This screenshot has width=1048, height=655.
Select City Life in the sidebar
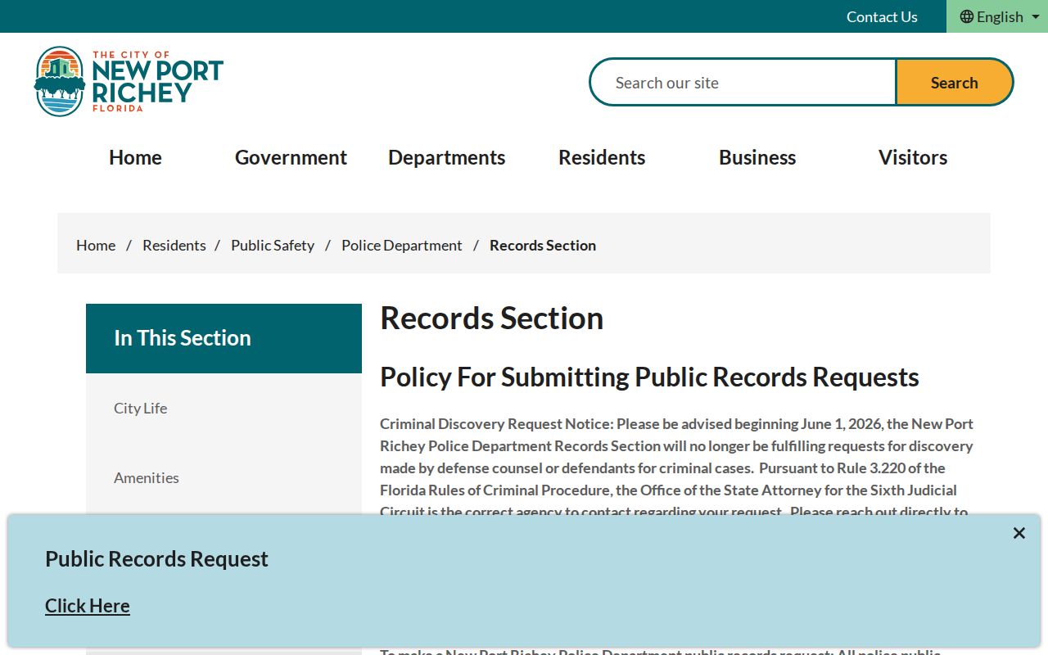tap(224, 408)
